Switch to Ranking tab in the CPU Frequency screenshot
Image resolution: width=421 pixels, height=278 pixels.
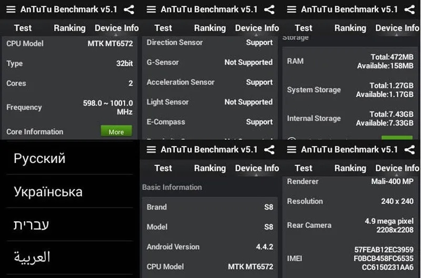69,28
